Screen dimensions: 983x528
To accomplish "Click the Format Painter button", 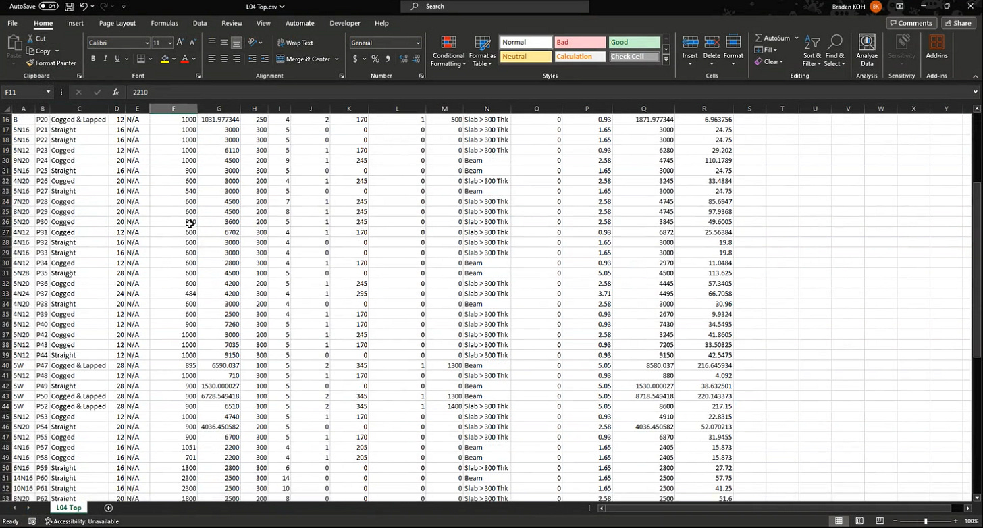I will (51, 63).
